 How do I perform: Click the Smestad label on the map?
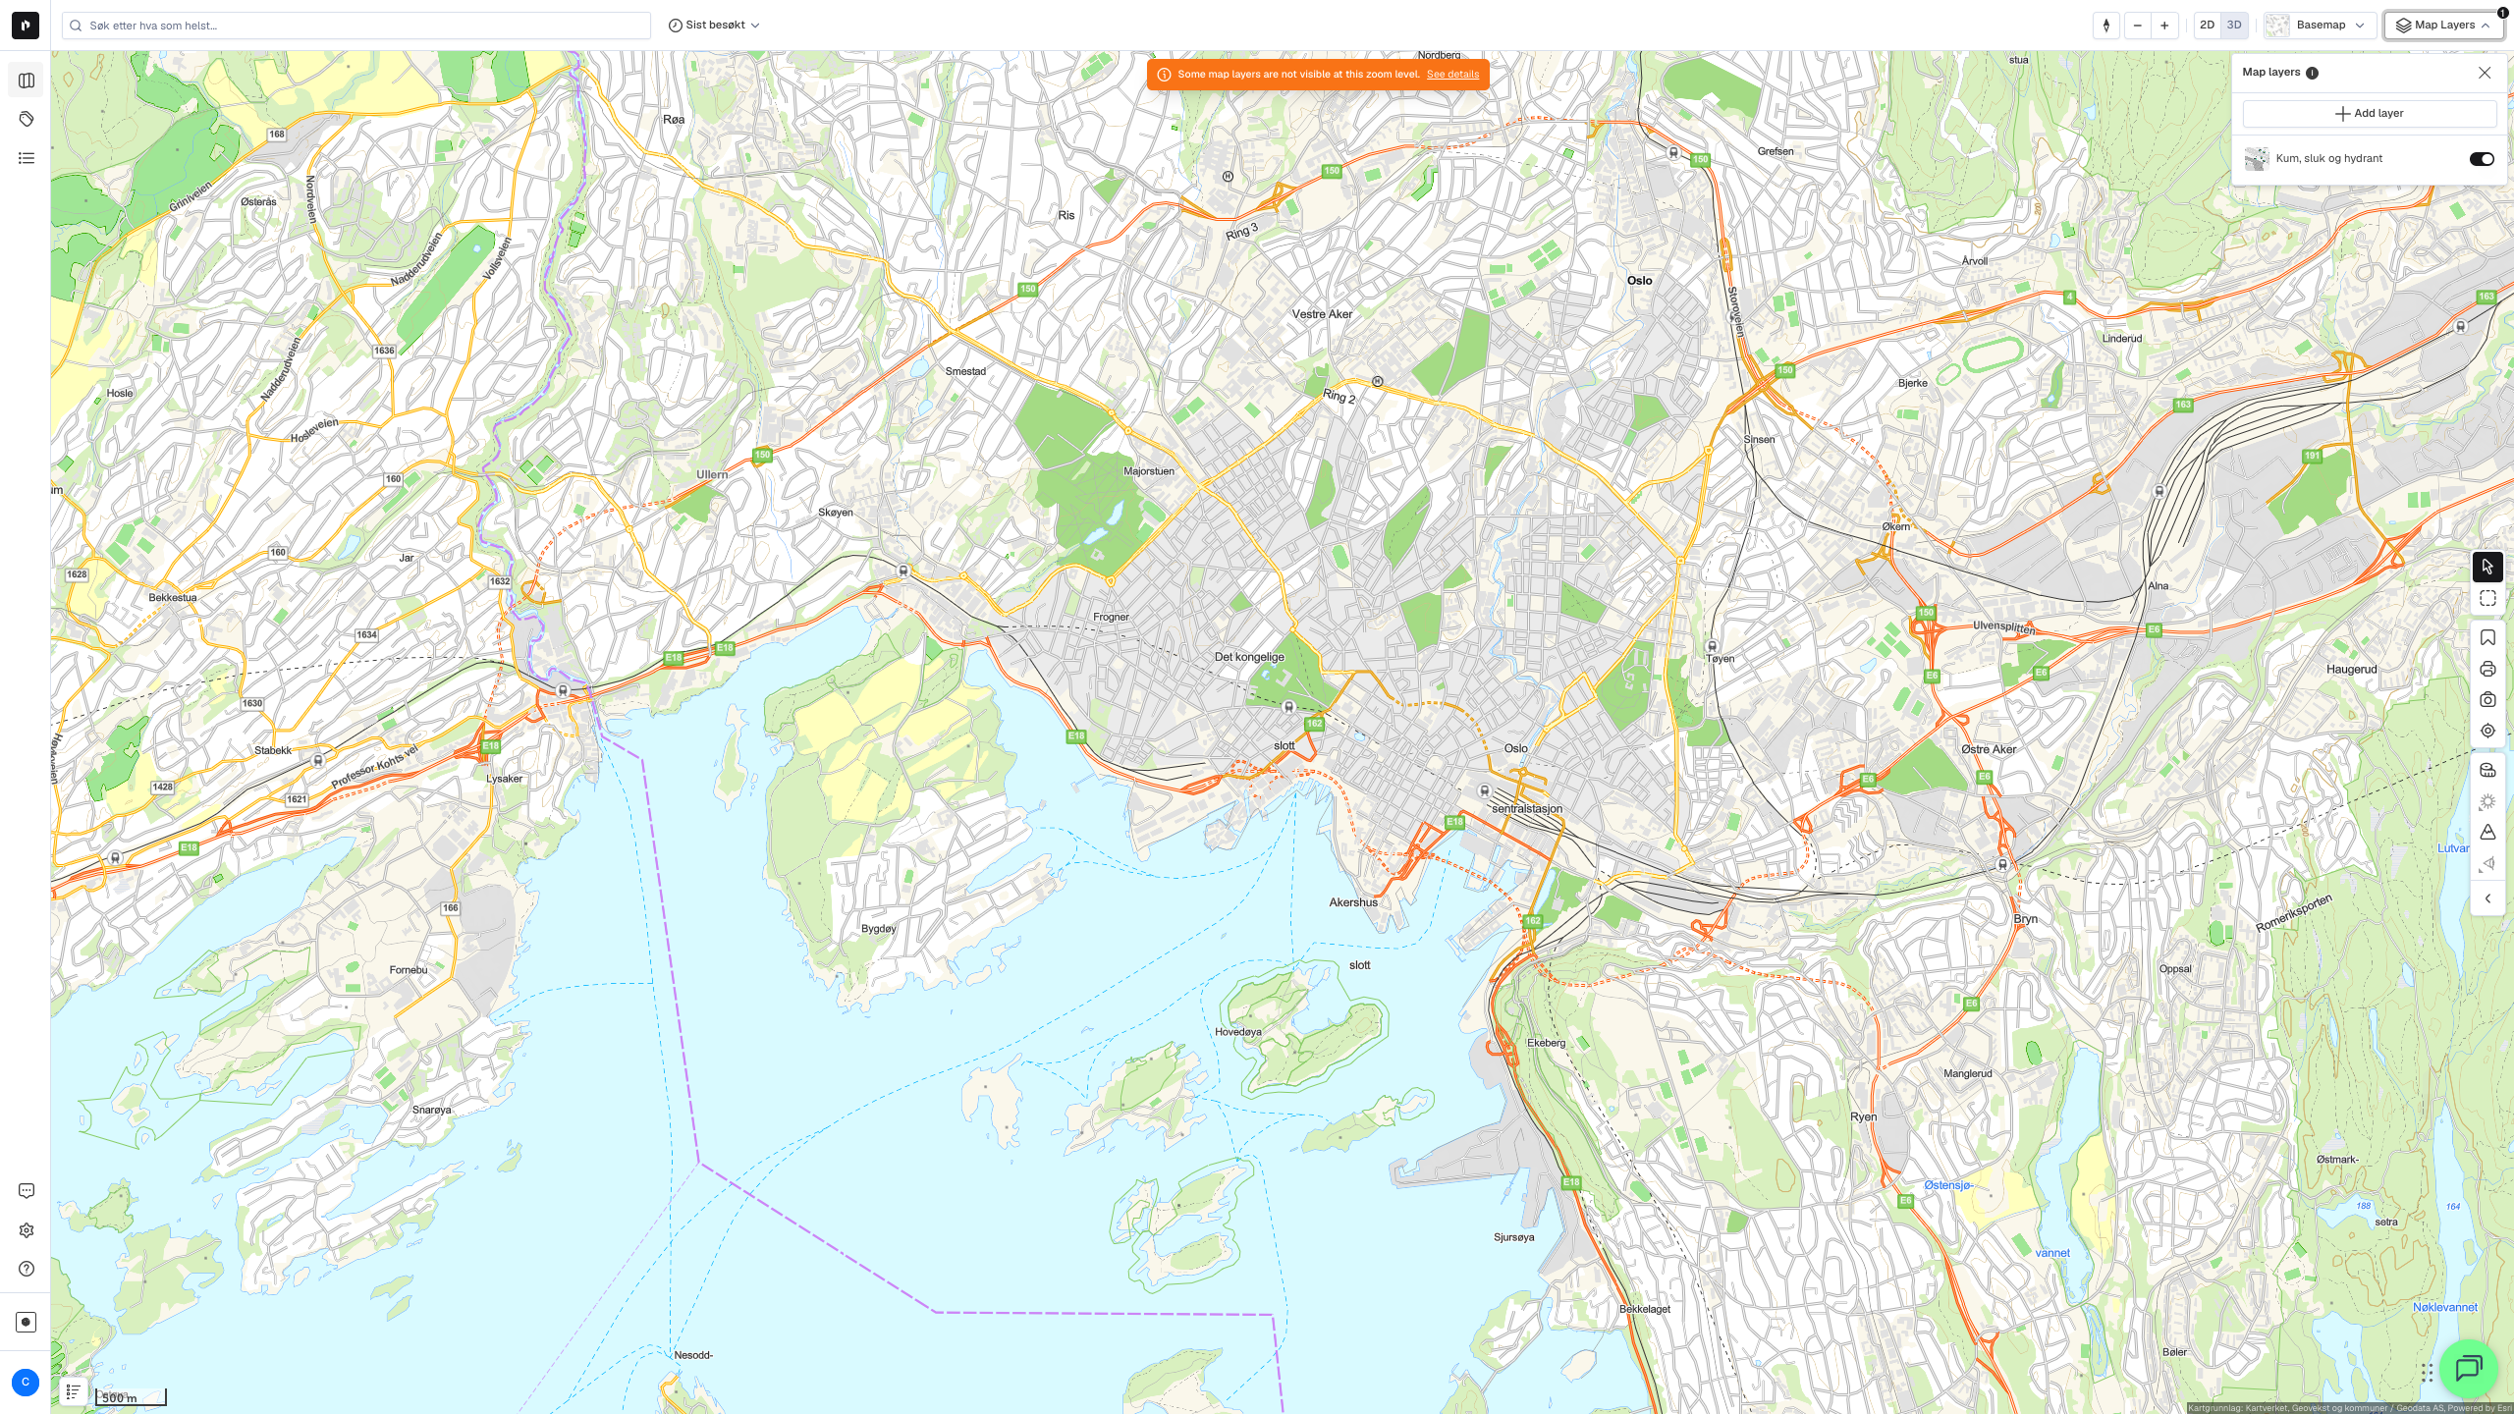pyautogui.click(x=965, y=371)
